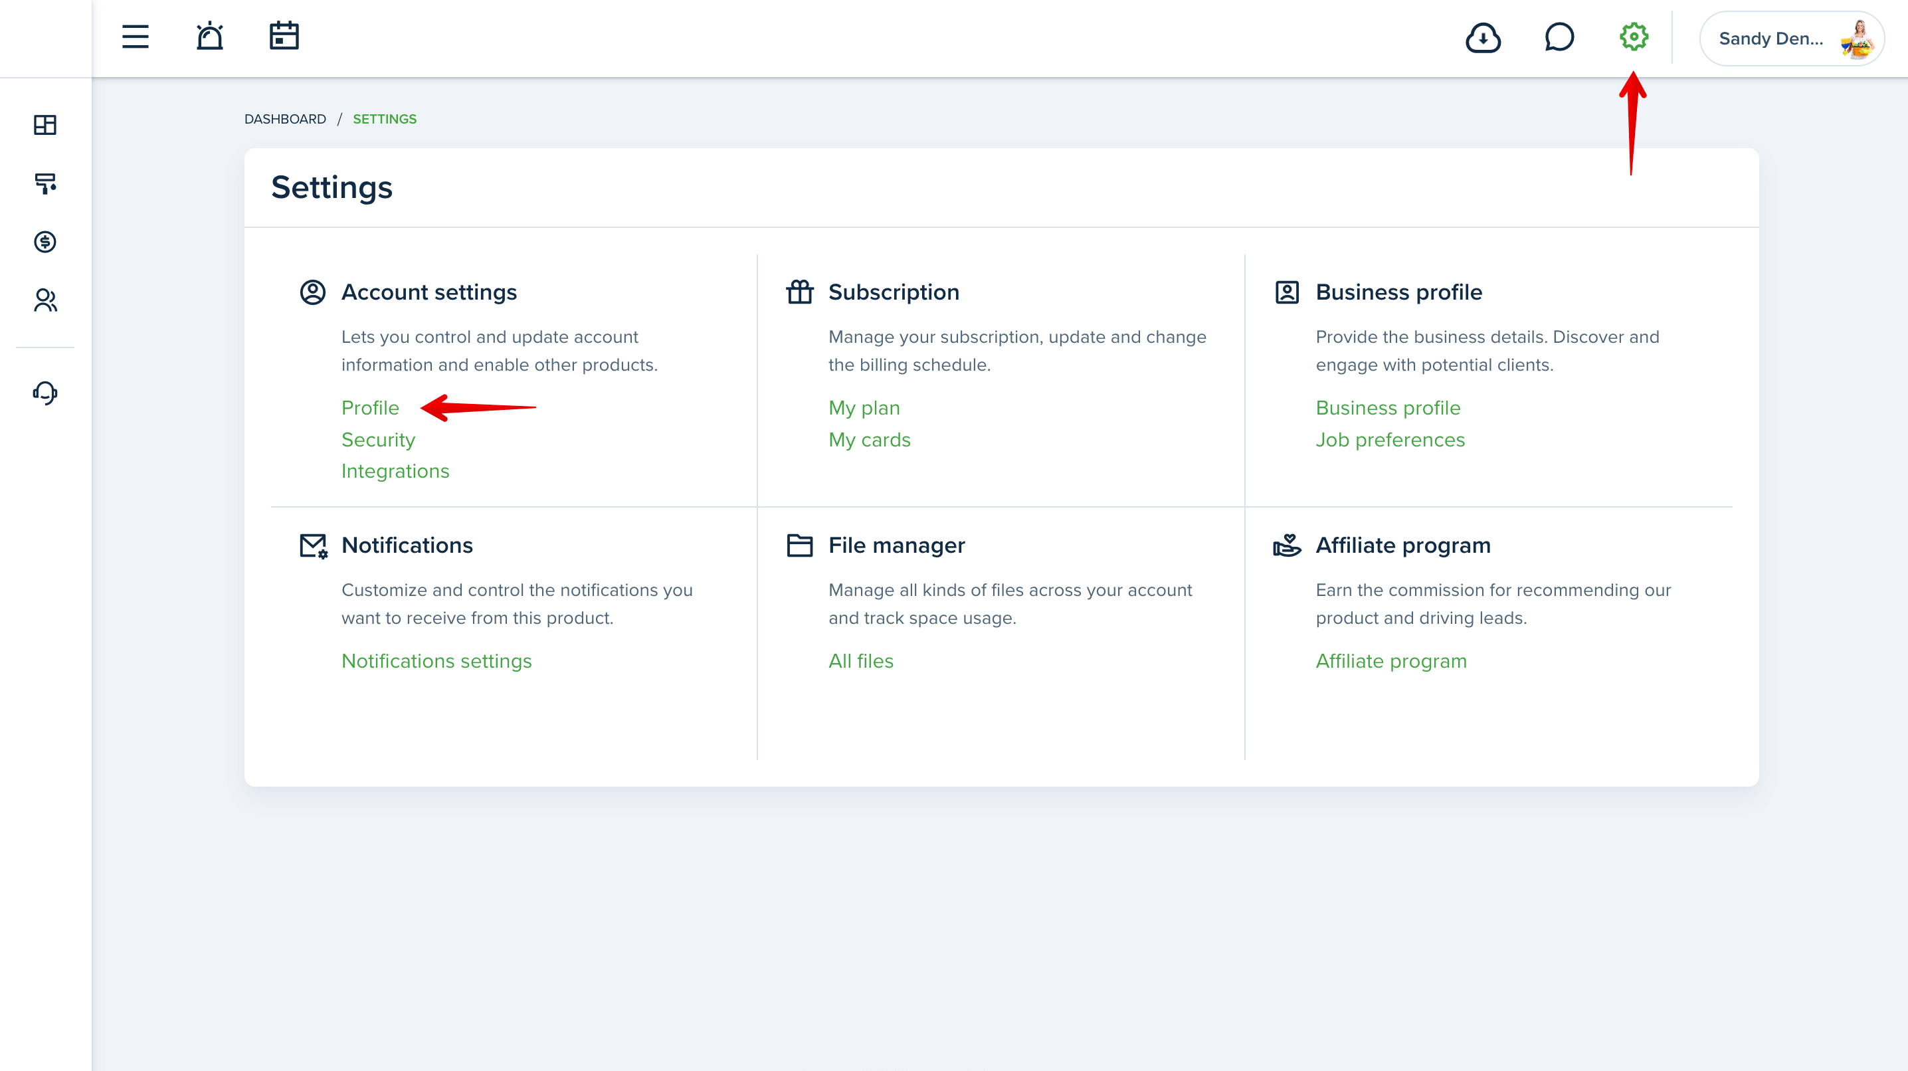Image resolution: width=1908 pixels, height=1071 pixels.
Task: Open the green Affiliate program link
Action: coord(1391,660)
